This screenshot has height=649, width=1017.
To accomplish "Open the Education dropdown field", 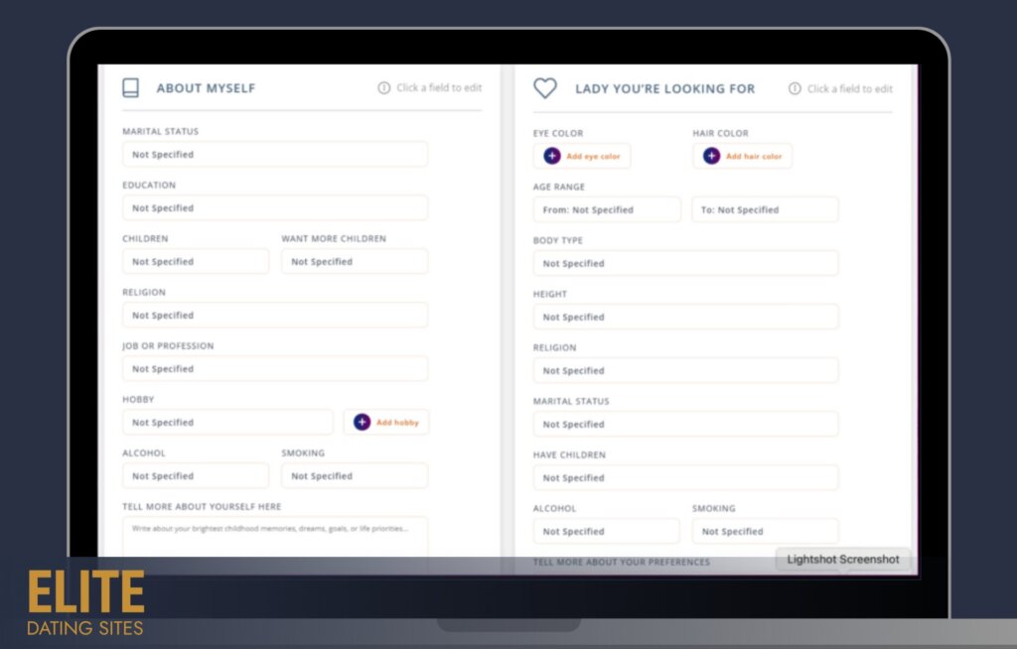I will point(275,208).
